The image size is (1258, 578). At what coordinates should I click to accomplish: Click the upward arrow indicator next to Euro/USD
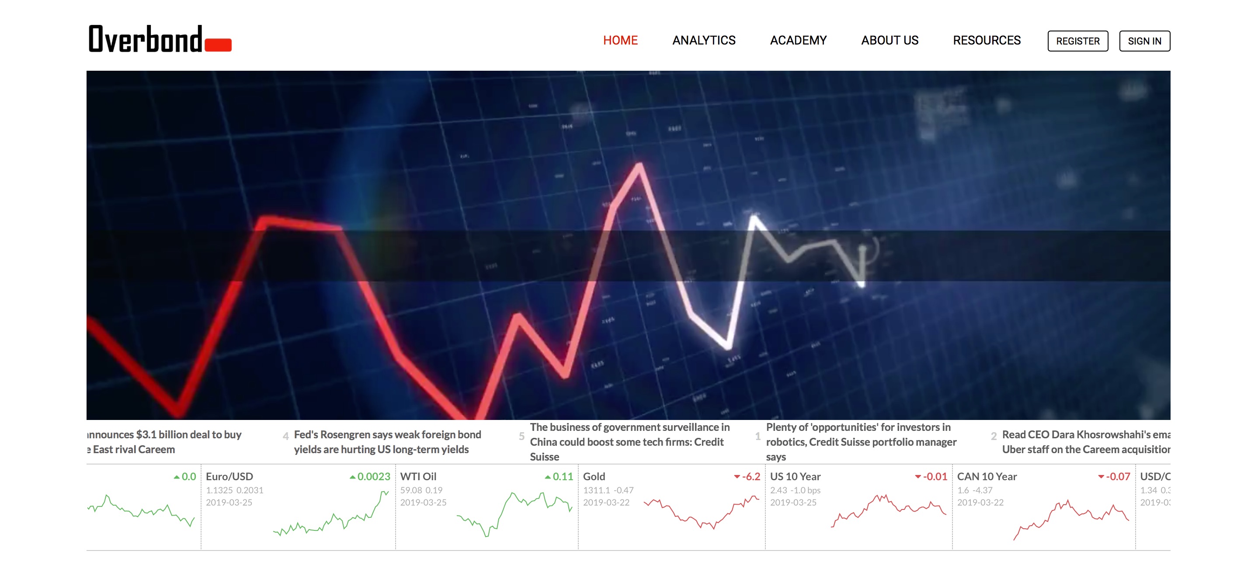click(348, 477)
